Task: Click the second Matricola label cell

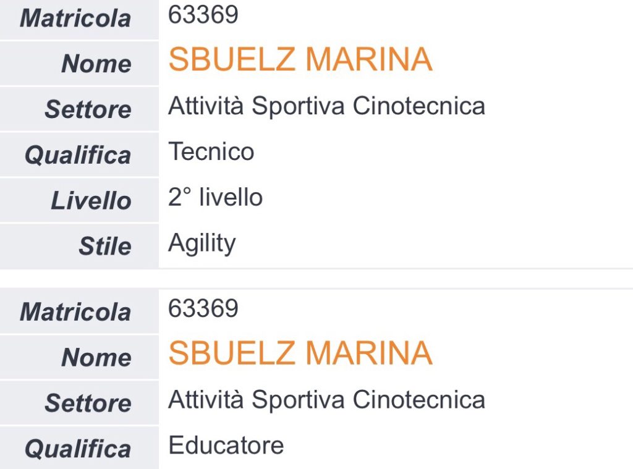Action: 79,311
